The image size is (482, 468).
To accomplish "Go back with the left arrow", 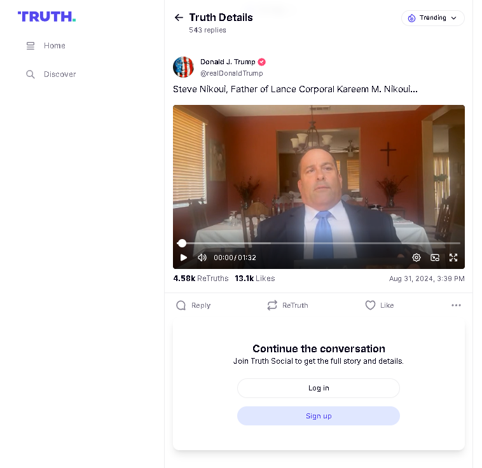I will point(179,18).
